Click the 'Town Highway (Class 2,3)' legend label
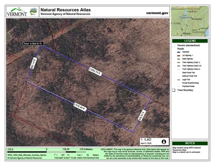This screenshot has height=166, width=215. 192,66
